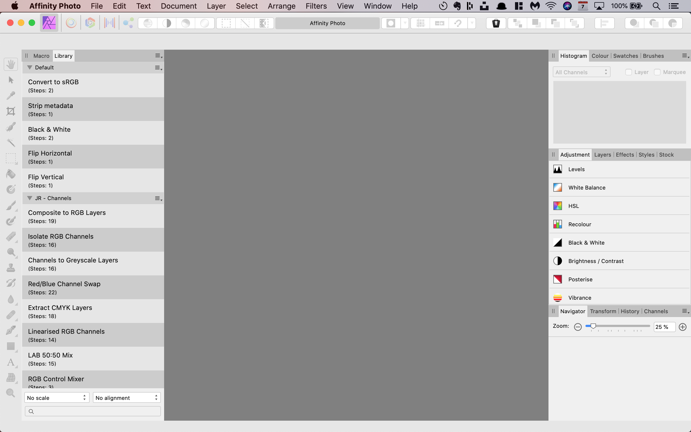Screen dimensions: 691x432
Task: Open the No scale dropdown
Action: click(x=57, y=397)
